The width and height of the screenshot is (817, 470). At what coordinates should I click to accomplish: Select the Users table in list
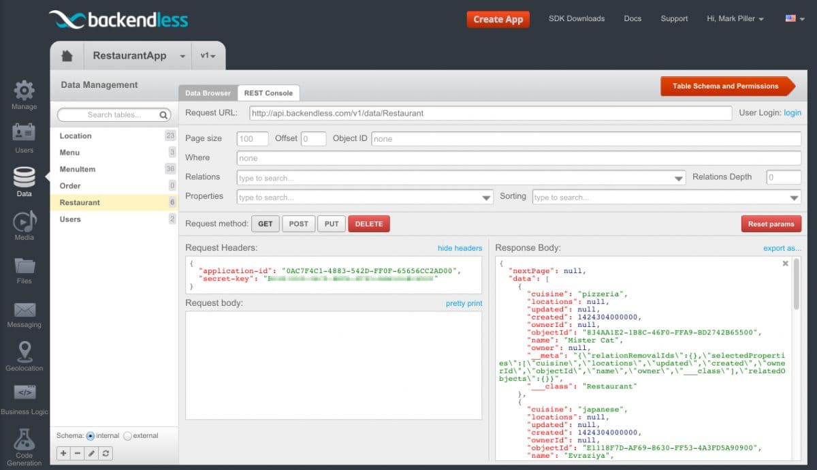pyautogui.click(x=114, y=219)
